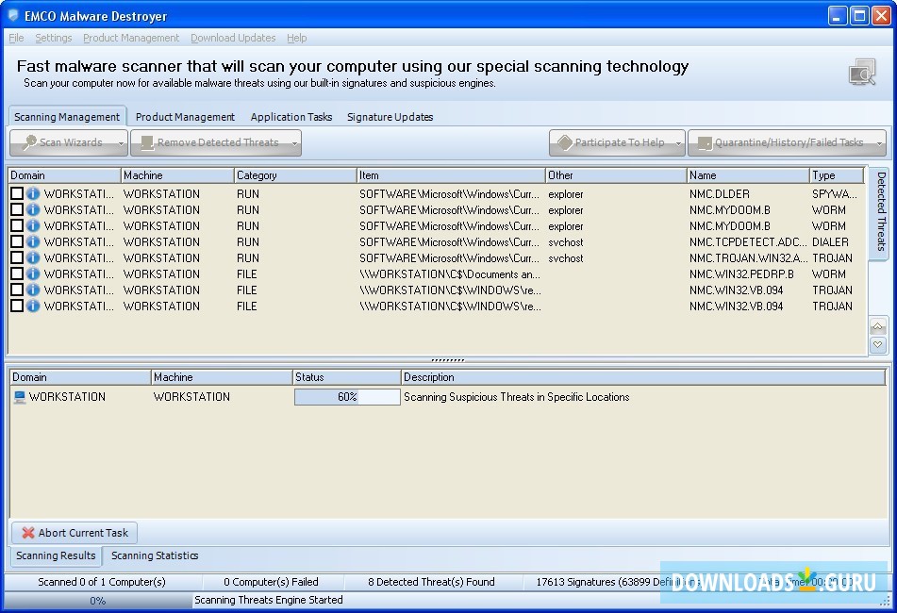Click the info icon in the NMC.DLDER row

point(33,194)
